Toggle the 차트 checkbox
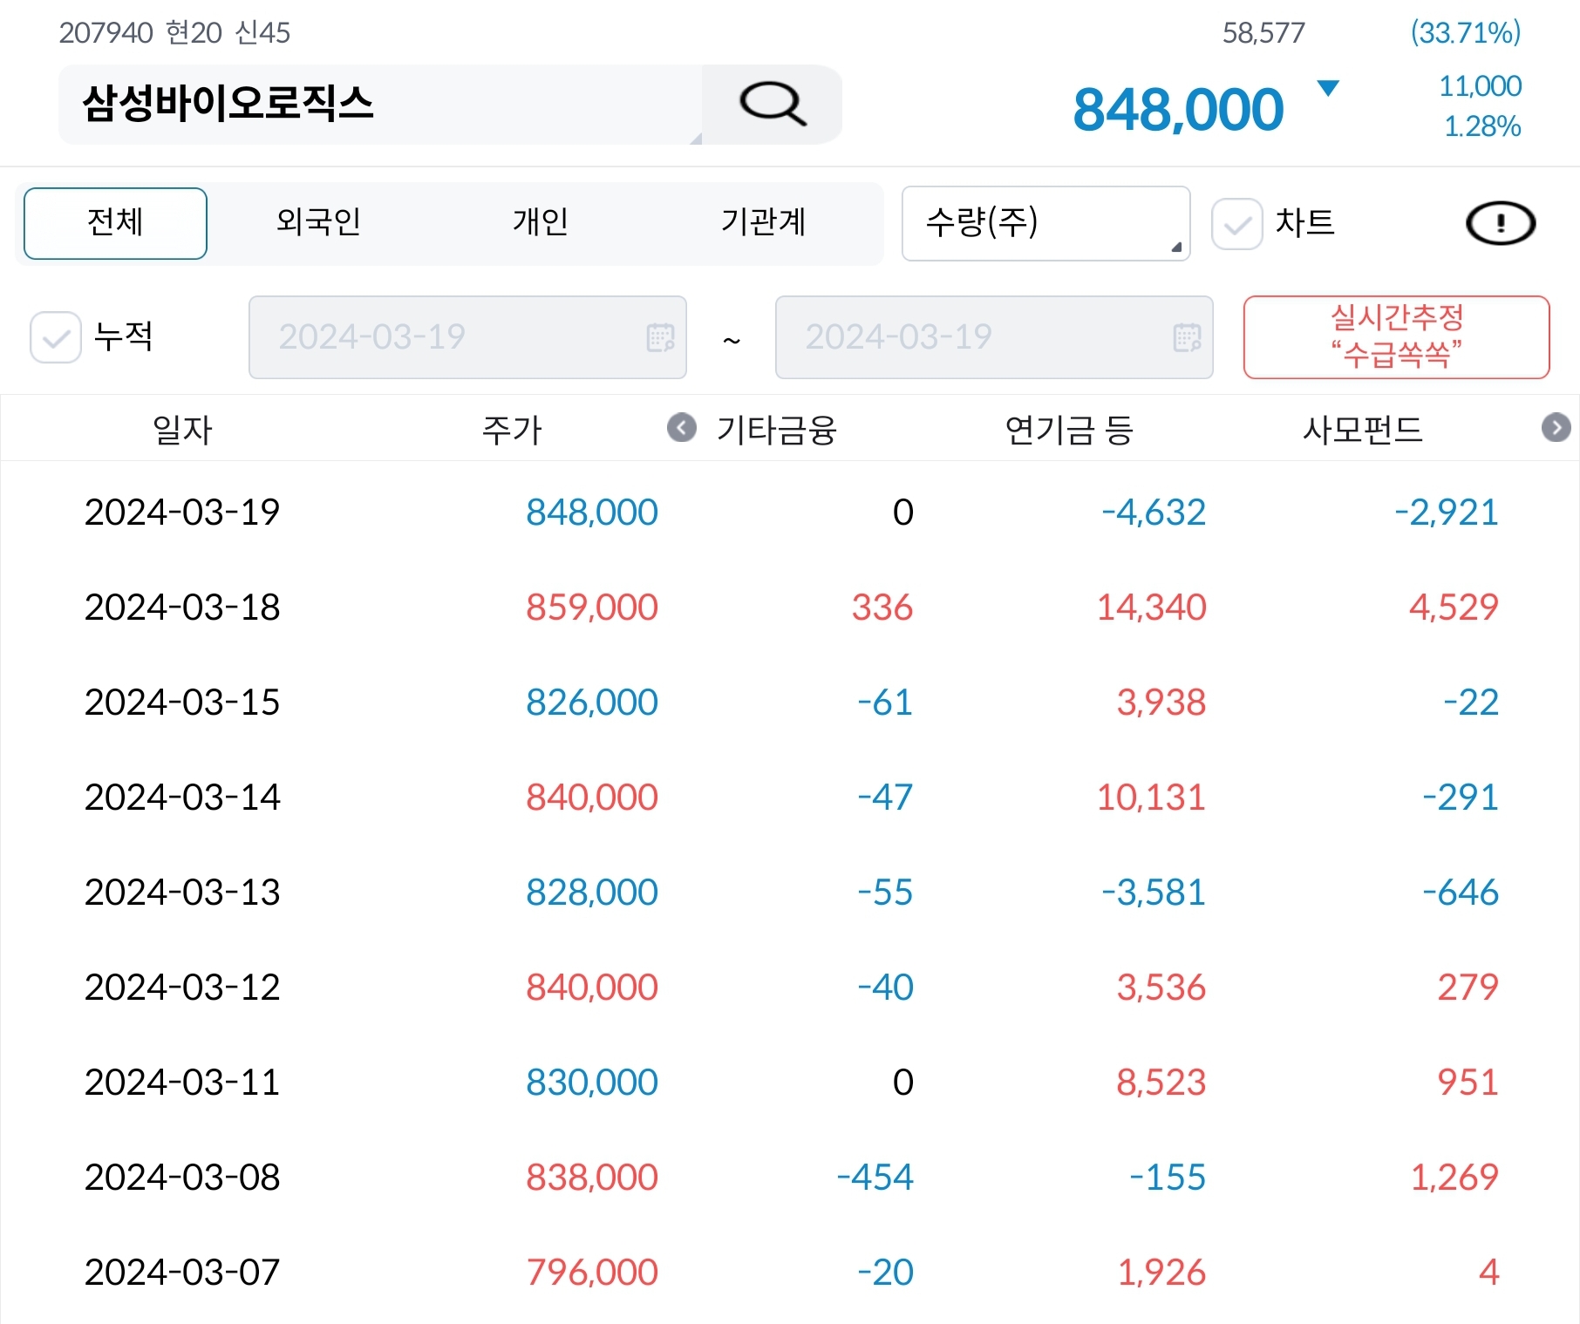This screenshot has width=1580, height=1324. click(1236, 224)
